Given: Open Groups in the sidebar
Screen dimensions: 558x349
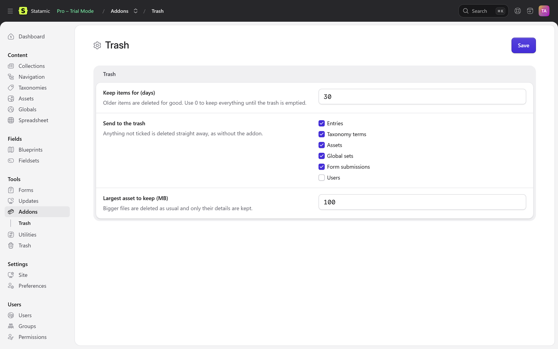Looking at the screenshot, I should coord(27,326).
